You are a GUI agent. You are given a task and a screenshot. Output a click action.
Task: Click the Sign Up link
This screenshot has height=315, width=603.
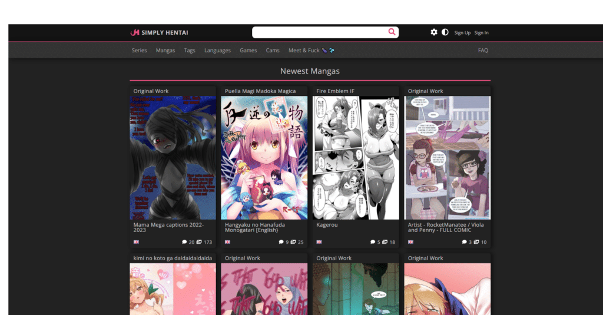[462, 33]
